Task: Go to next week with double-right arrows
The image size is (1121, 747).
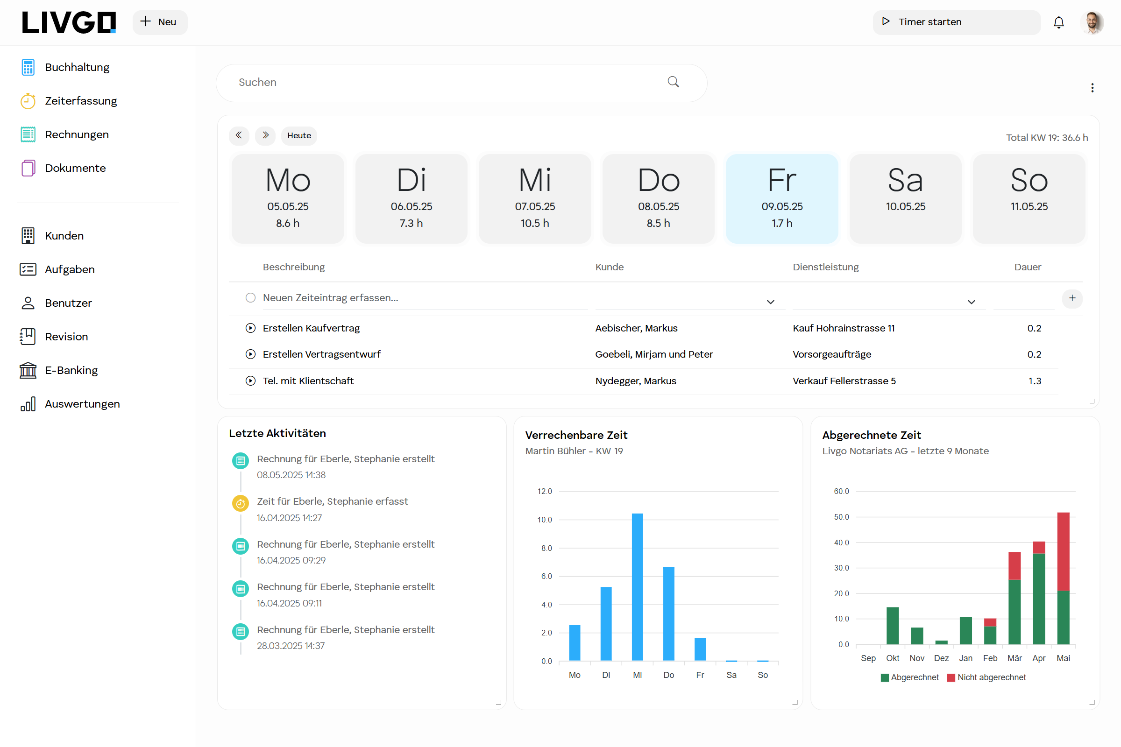Action: pos(265,135)
